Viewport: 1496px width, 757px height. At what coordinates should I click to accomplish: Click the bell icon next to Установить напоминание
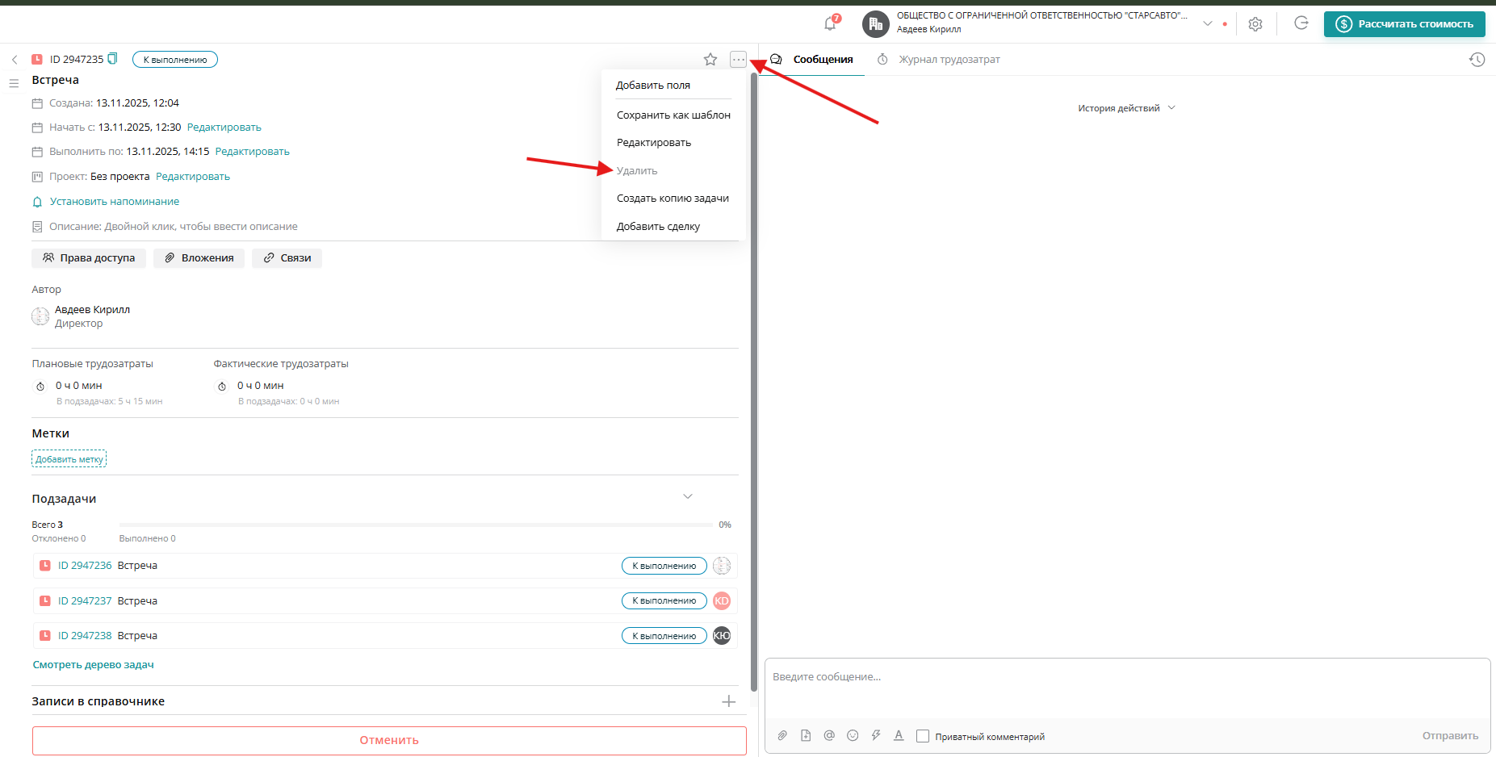click(37, 202)
